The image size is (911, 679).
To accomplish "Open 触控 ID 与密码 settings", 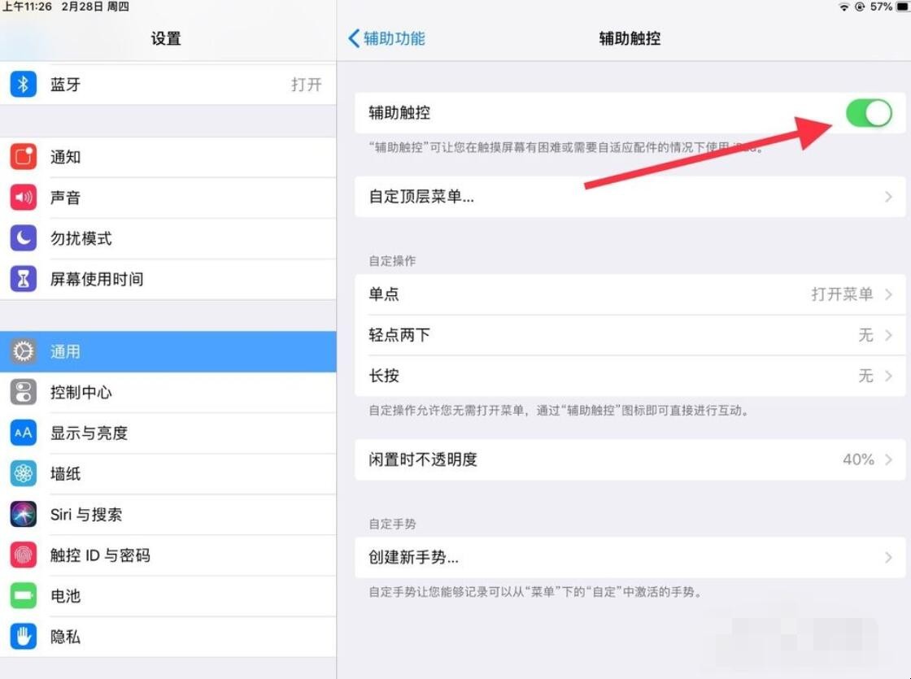I will click(168, 555).
